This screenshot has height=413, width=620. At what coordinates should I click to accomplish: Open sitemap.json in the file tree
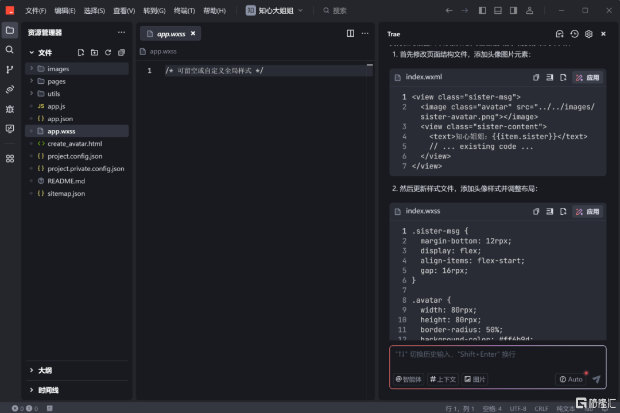click(77, 194)
